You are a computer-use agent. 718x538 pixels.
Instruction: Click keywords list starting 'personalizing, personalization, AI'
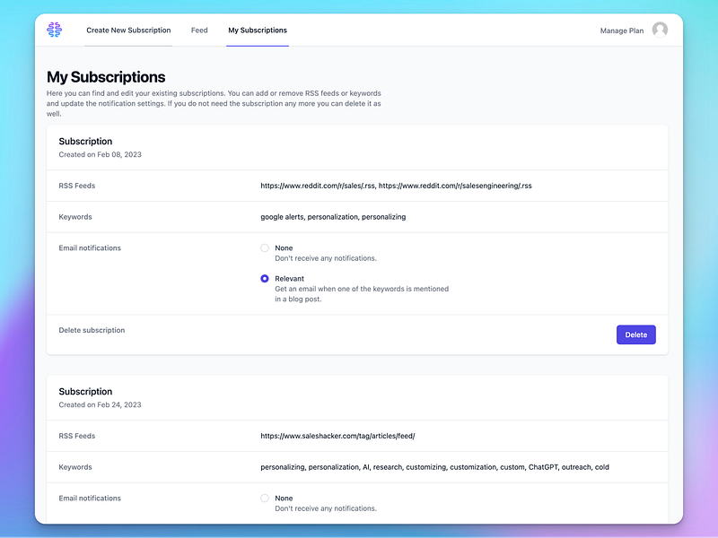434,467
